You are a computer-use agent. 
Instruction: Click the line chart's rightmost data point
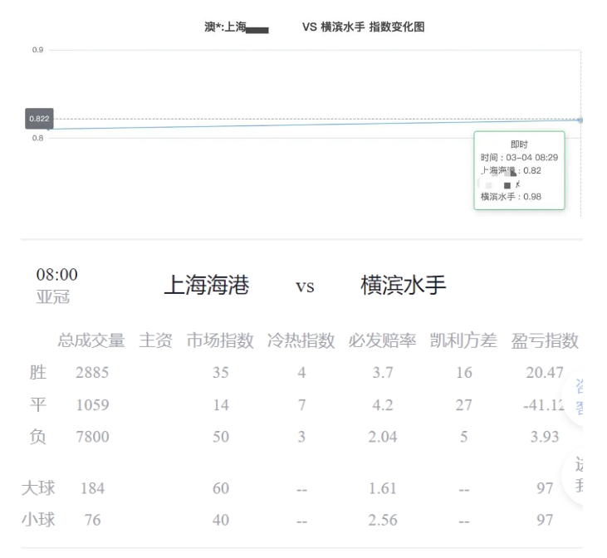(x=580, y=120)
